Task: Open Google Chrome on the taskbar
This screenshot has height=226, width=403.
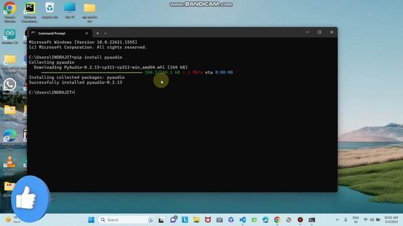Action: [277, 220]
